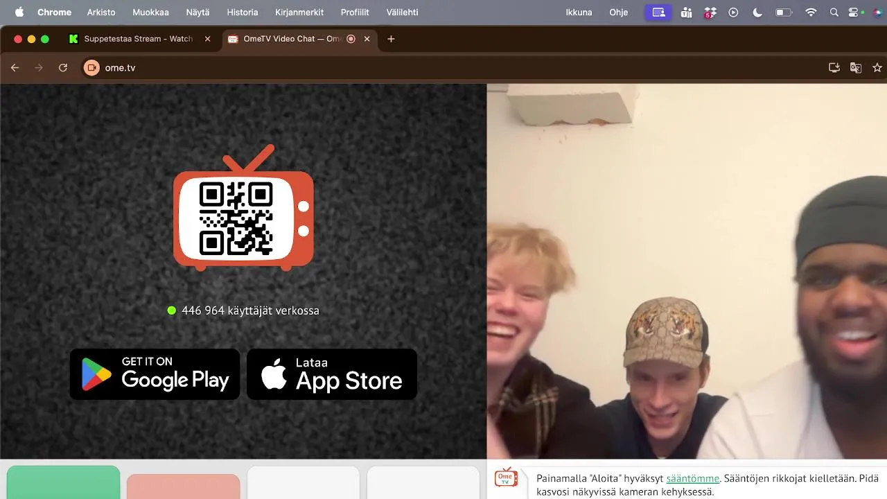Reload the current page
The image size is (887, 499).
click(x=63, y=67)
